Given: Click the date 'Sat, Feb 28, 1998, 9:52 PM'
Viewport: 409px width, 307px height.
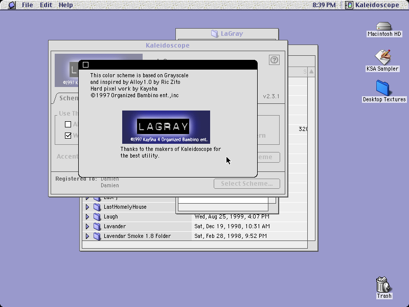Looking at the screenshot, I should 231,236.
